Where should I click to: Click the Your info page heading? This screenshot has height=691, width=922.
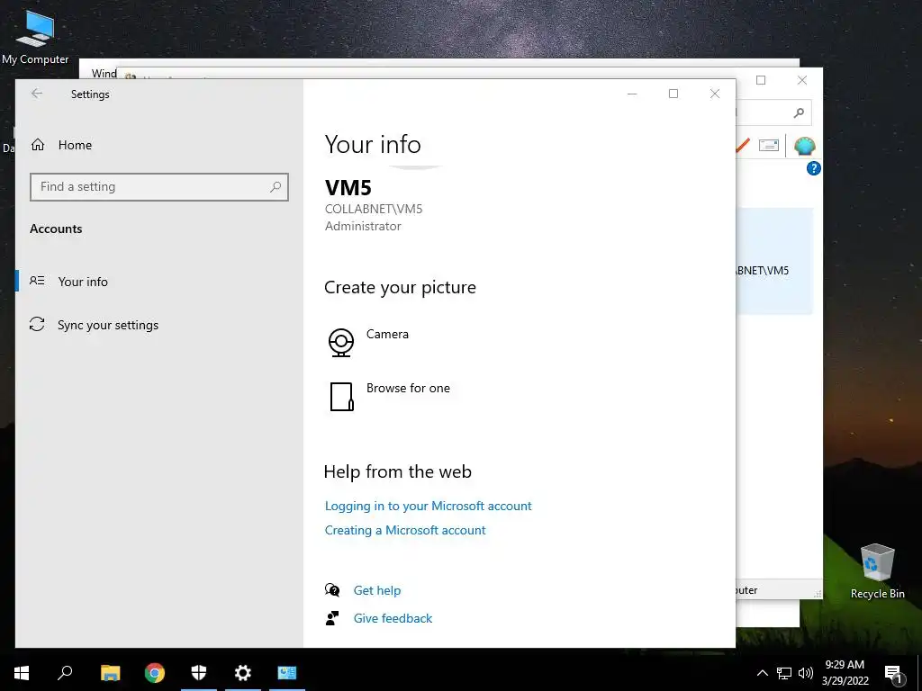click(373, 145)
